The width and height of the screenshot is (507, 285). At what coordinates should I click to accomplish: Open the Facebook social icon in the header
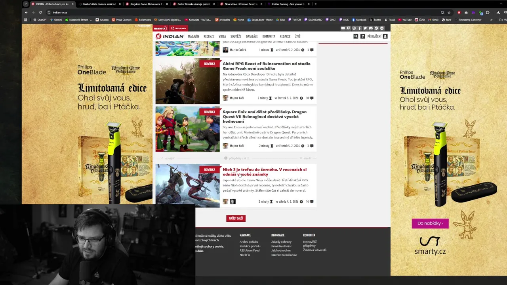(360, 28)
